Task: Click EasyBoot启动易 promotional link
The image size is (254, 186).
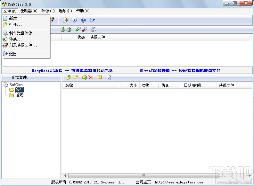Action: [72, 71]
